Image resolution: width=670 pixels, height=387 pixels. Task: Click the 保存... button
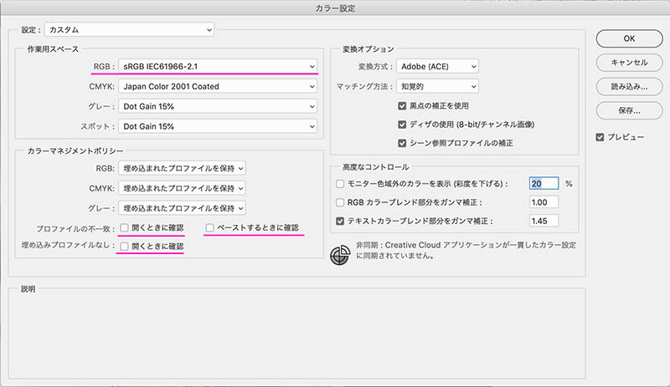[630, 110]
